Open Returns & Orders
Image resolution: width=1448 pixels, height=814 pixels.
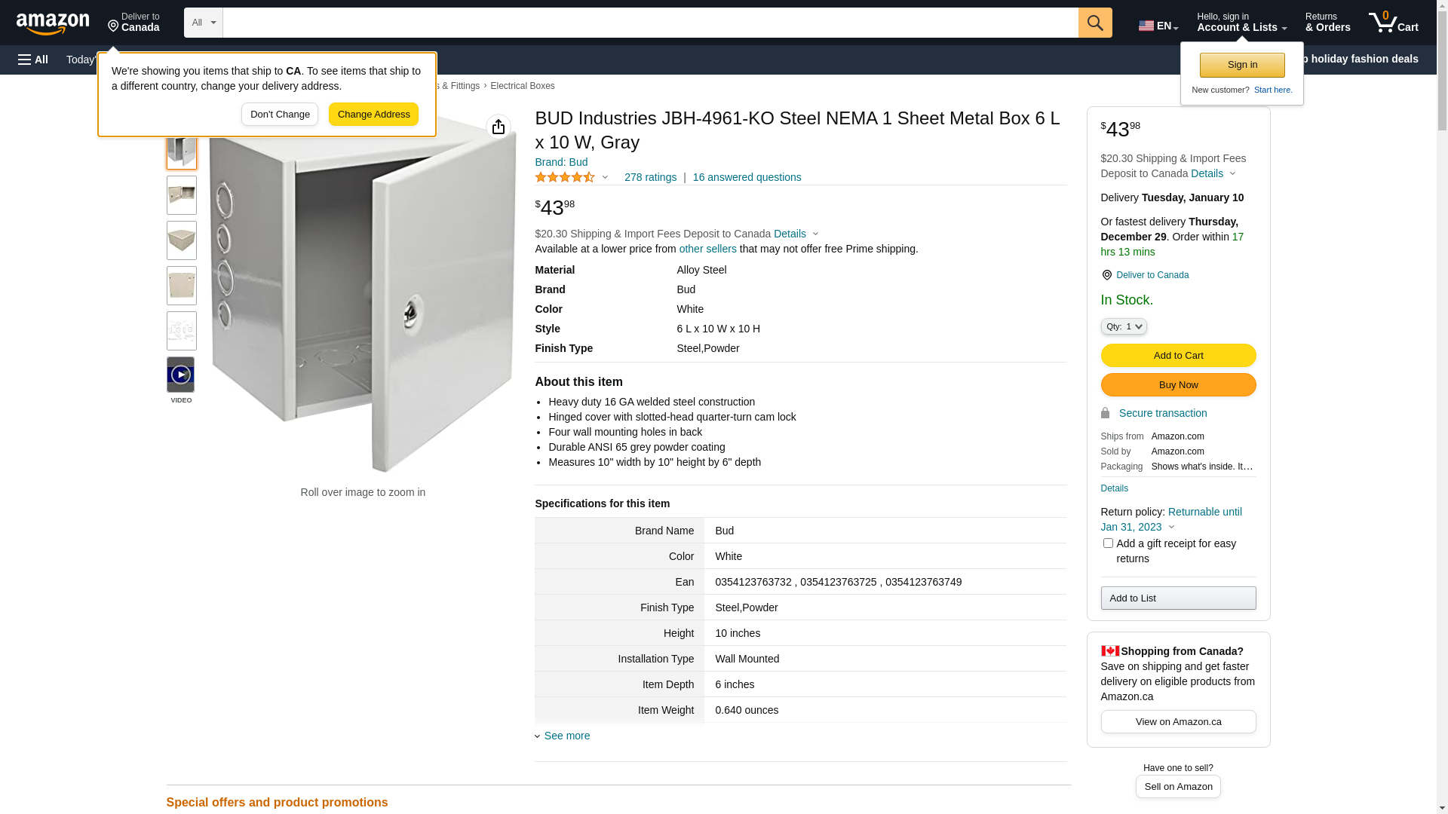1327,23
